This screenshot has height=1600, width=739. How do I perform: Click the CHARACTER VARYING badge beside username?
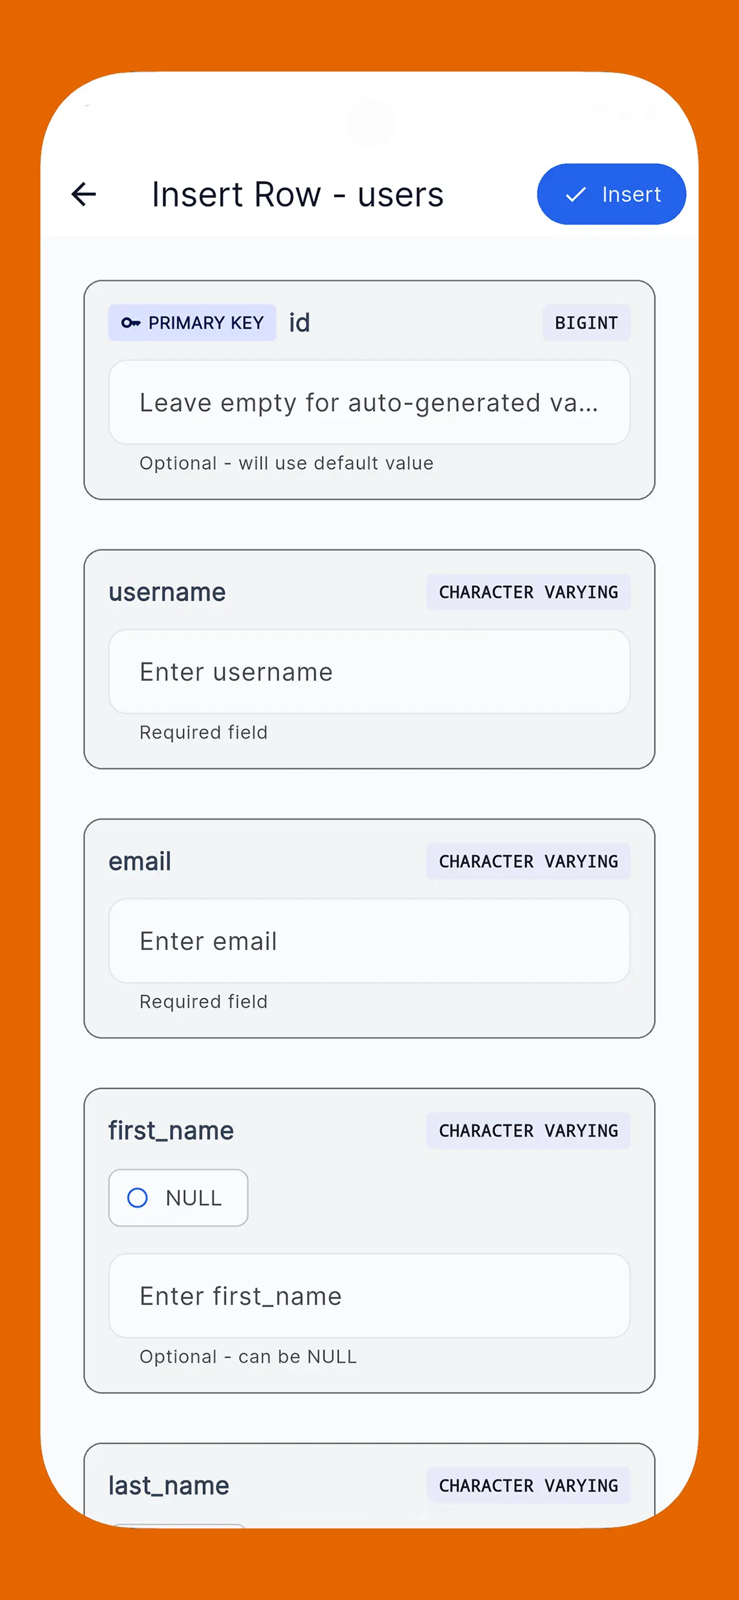pyautogui.click(x=528, y=592)
